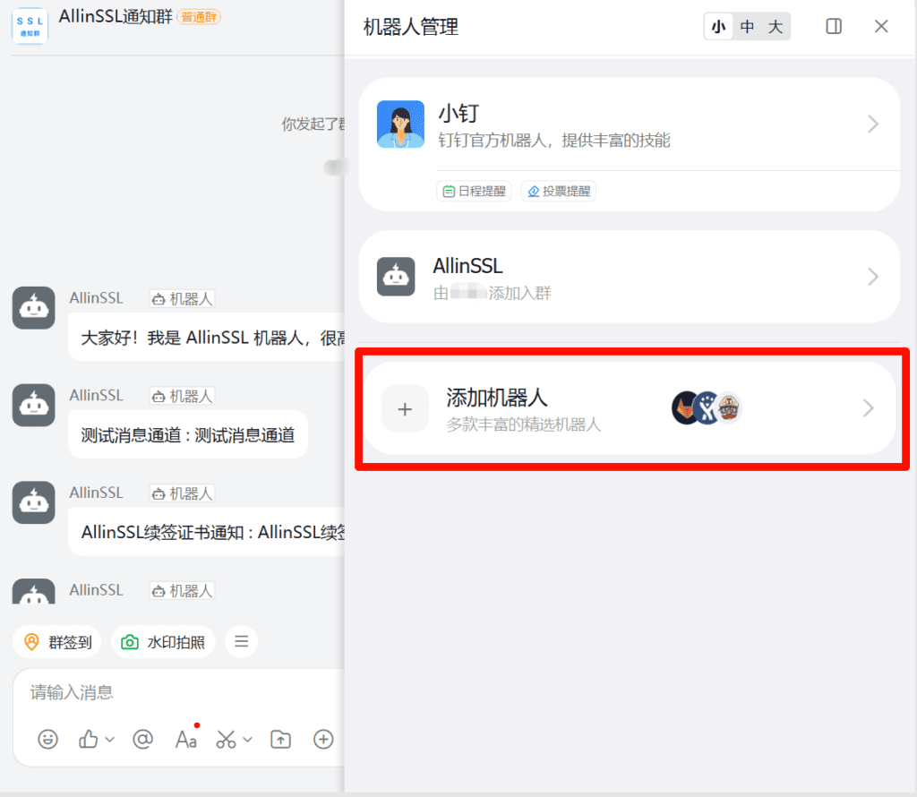Screen dimensions: 917x797
Task: Click the 添加机器人 add robot row
Action: (x=629, y=408)
